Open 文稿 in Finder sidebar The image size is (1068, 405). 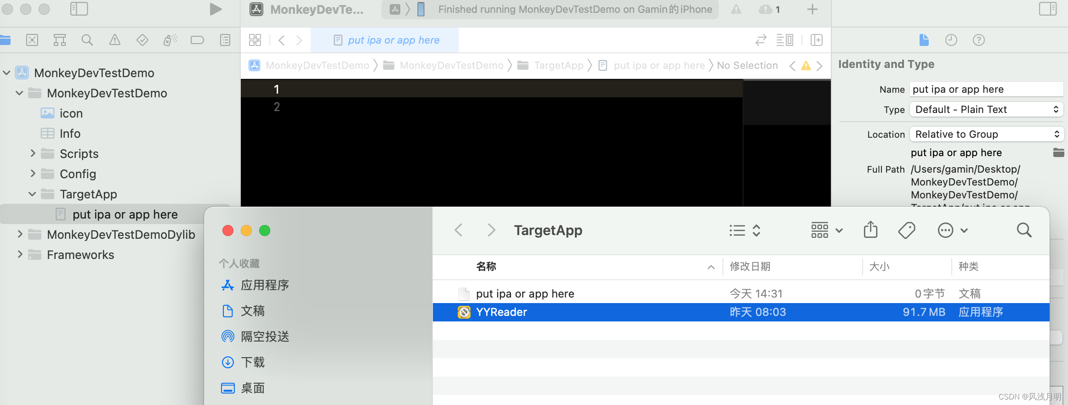coord(243,311)
